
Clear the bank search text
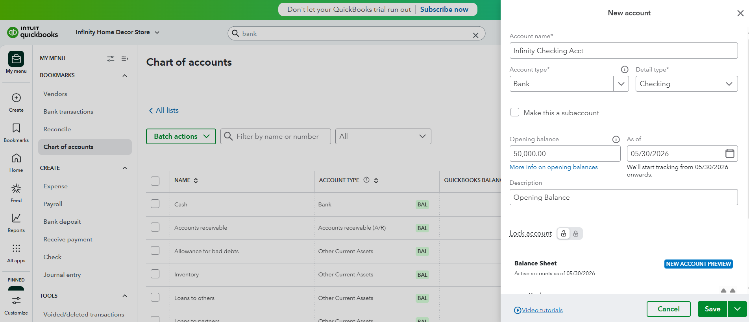tap(475, 35)
